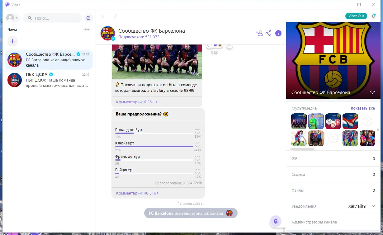383x235 pixels.
Task: Share the ФК Барселона channel
Action: coord(269,33)
